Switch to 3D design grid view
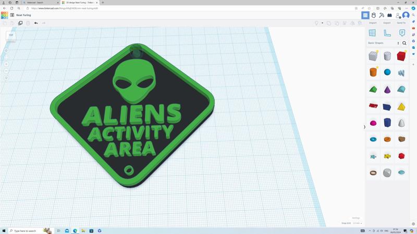Image resolution: width=417 pixels, height=234 pixels. click(365, 16)
